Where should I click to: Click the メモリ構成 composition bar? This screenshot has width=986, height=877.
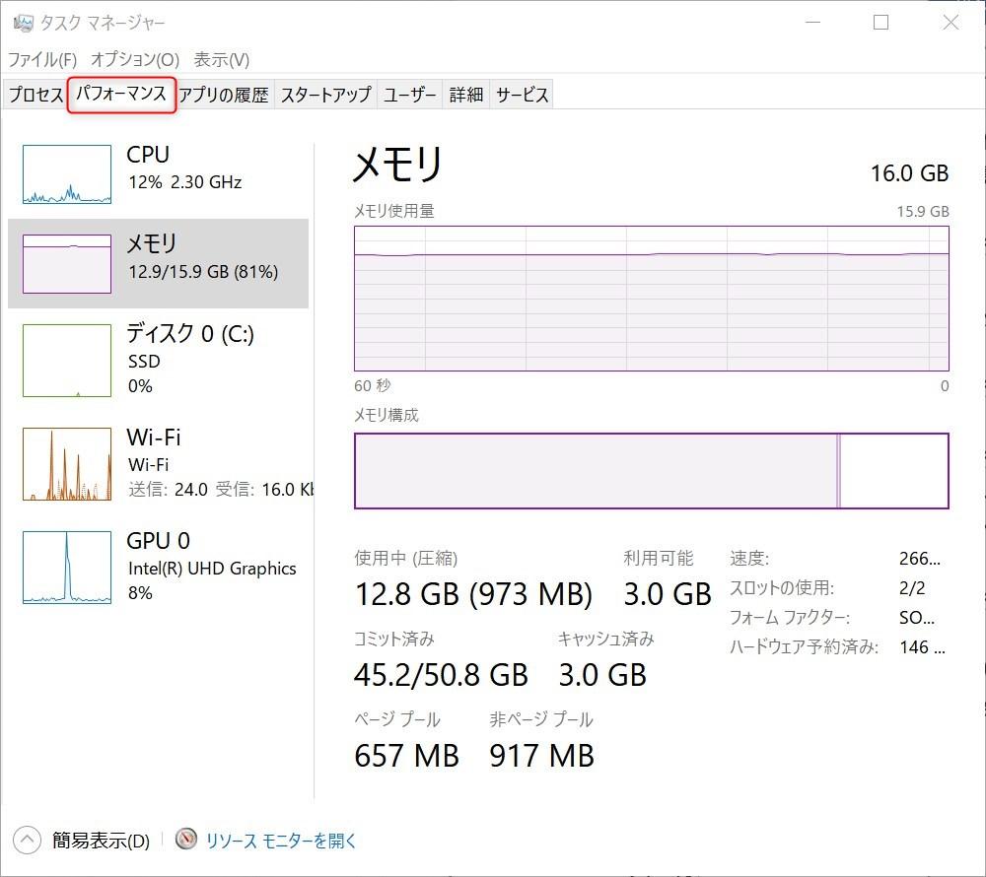pos(651,471)
